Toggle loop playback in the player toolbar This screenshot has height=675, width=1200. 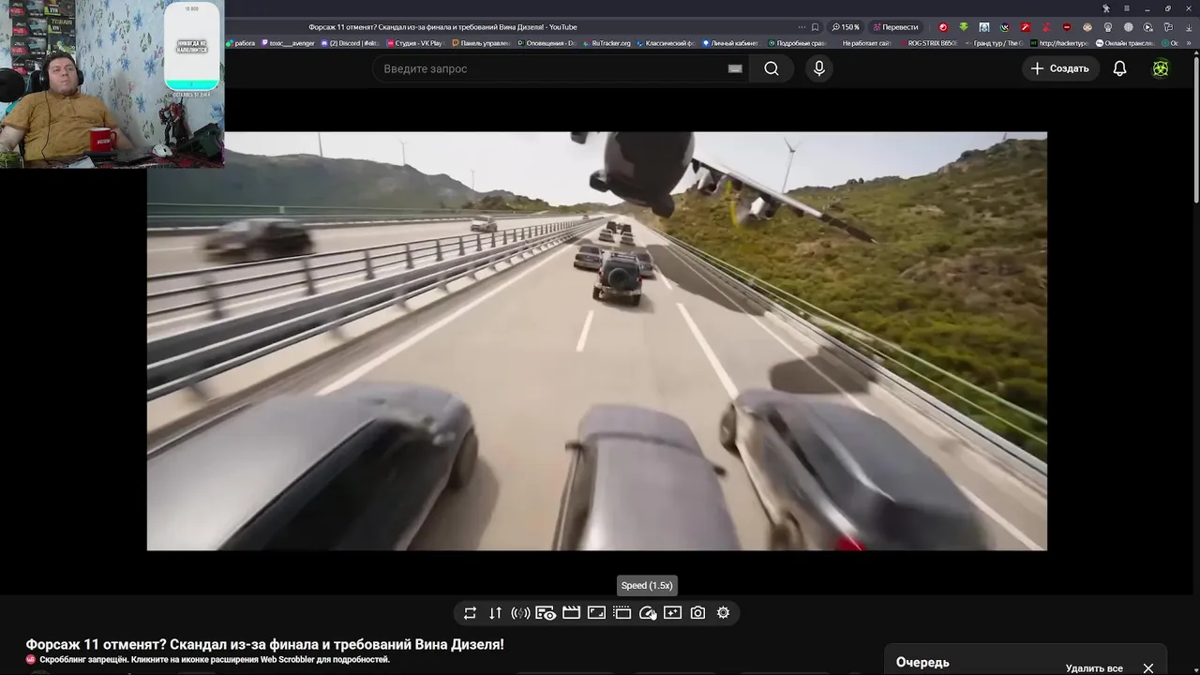[x=470, y=613]
